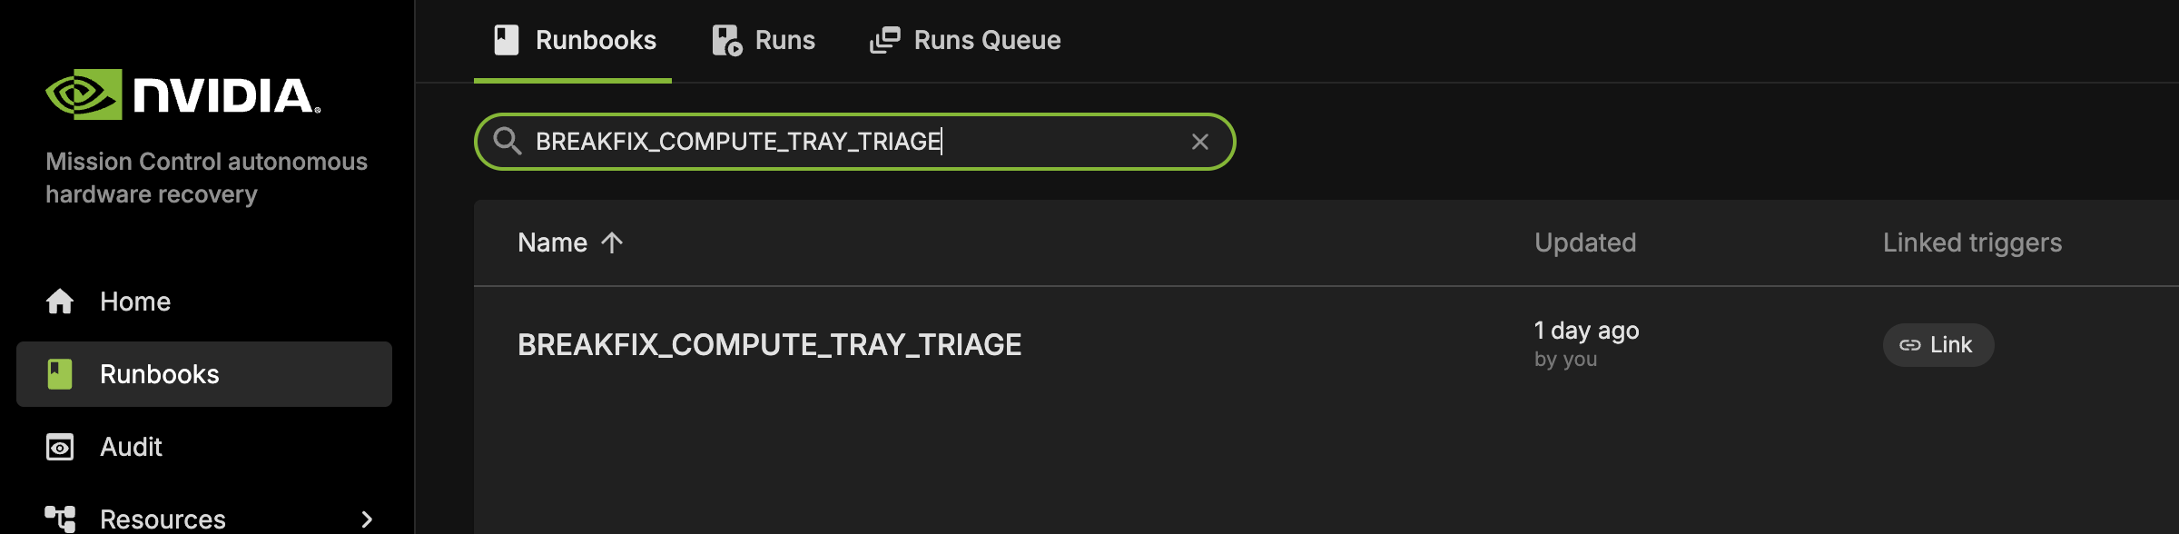
Task: Click the Runs tab play-document icon
Action: tap(726, 40)
